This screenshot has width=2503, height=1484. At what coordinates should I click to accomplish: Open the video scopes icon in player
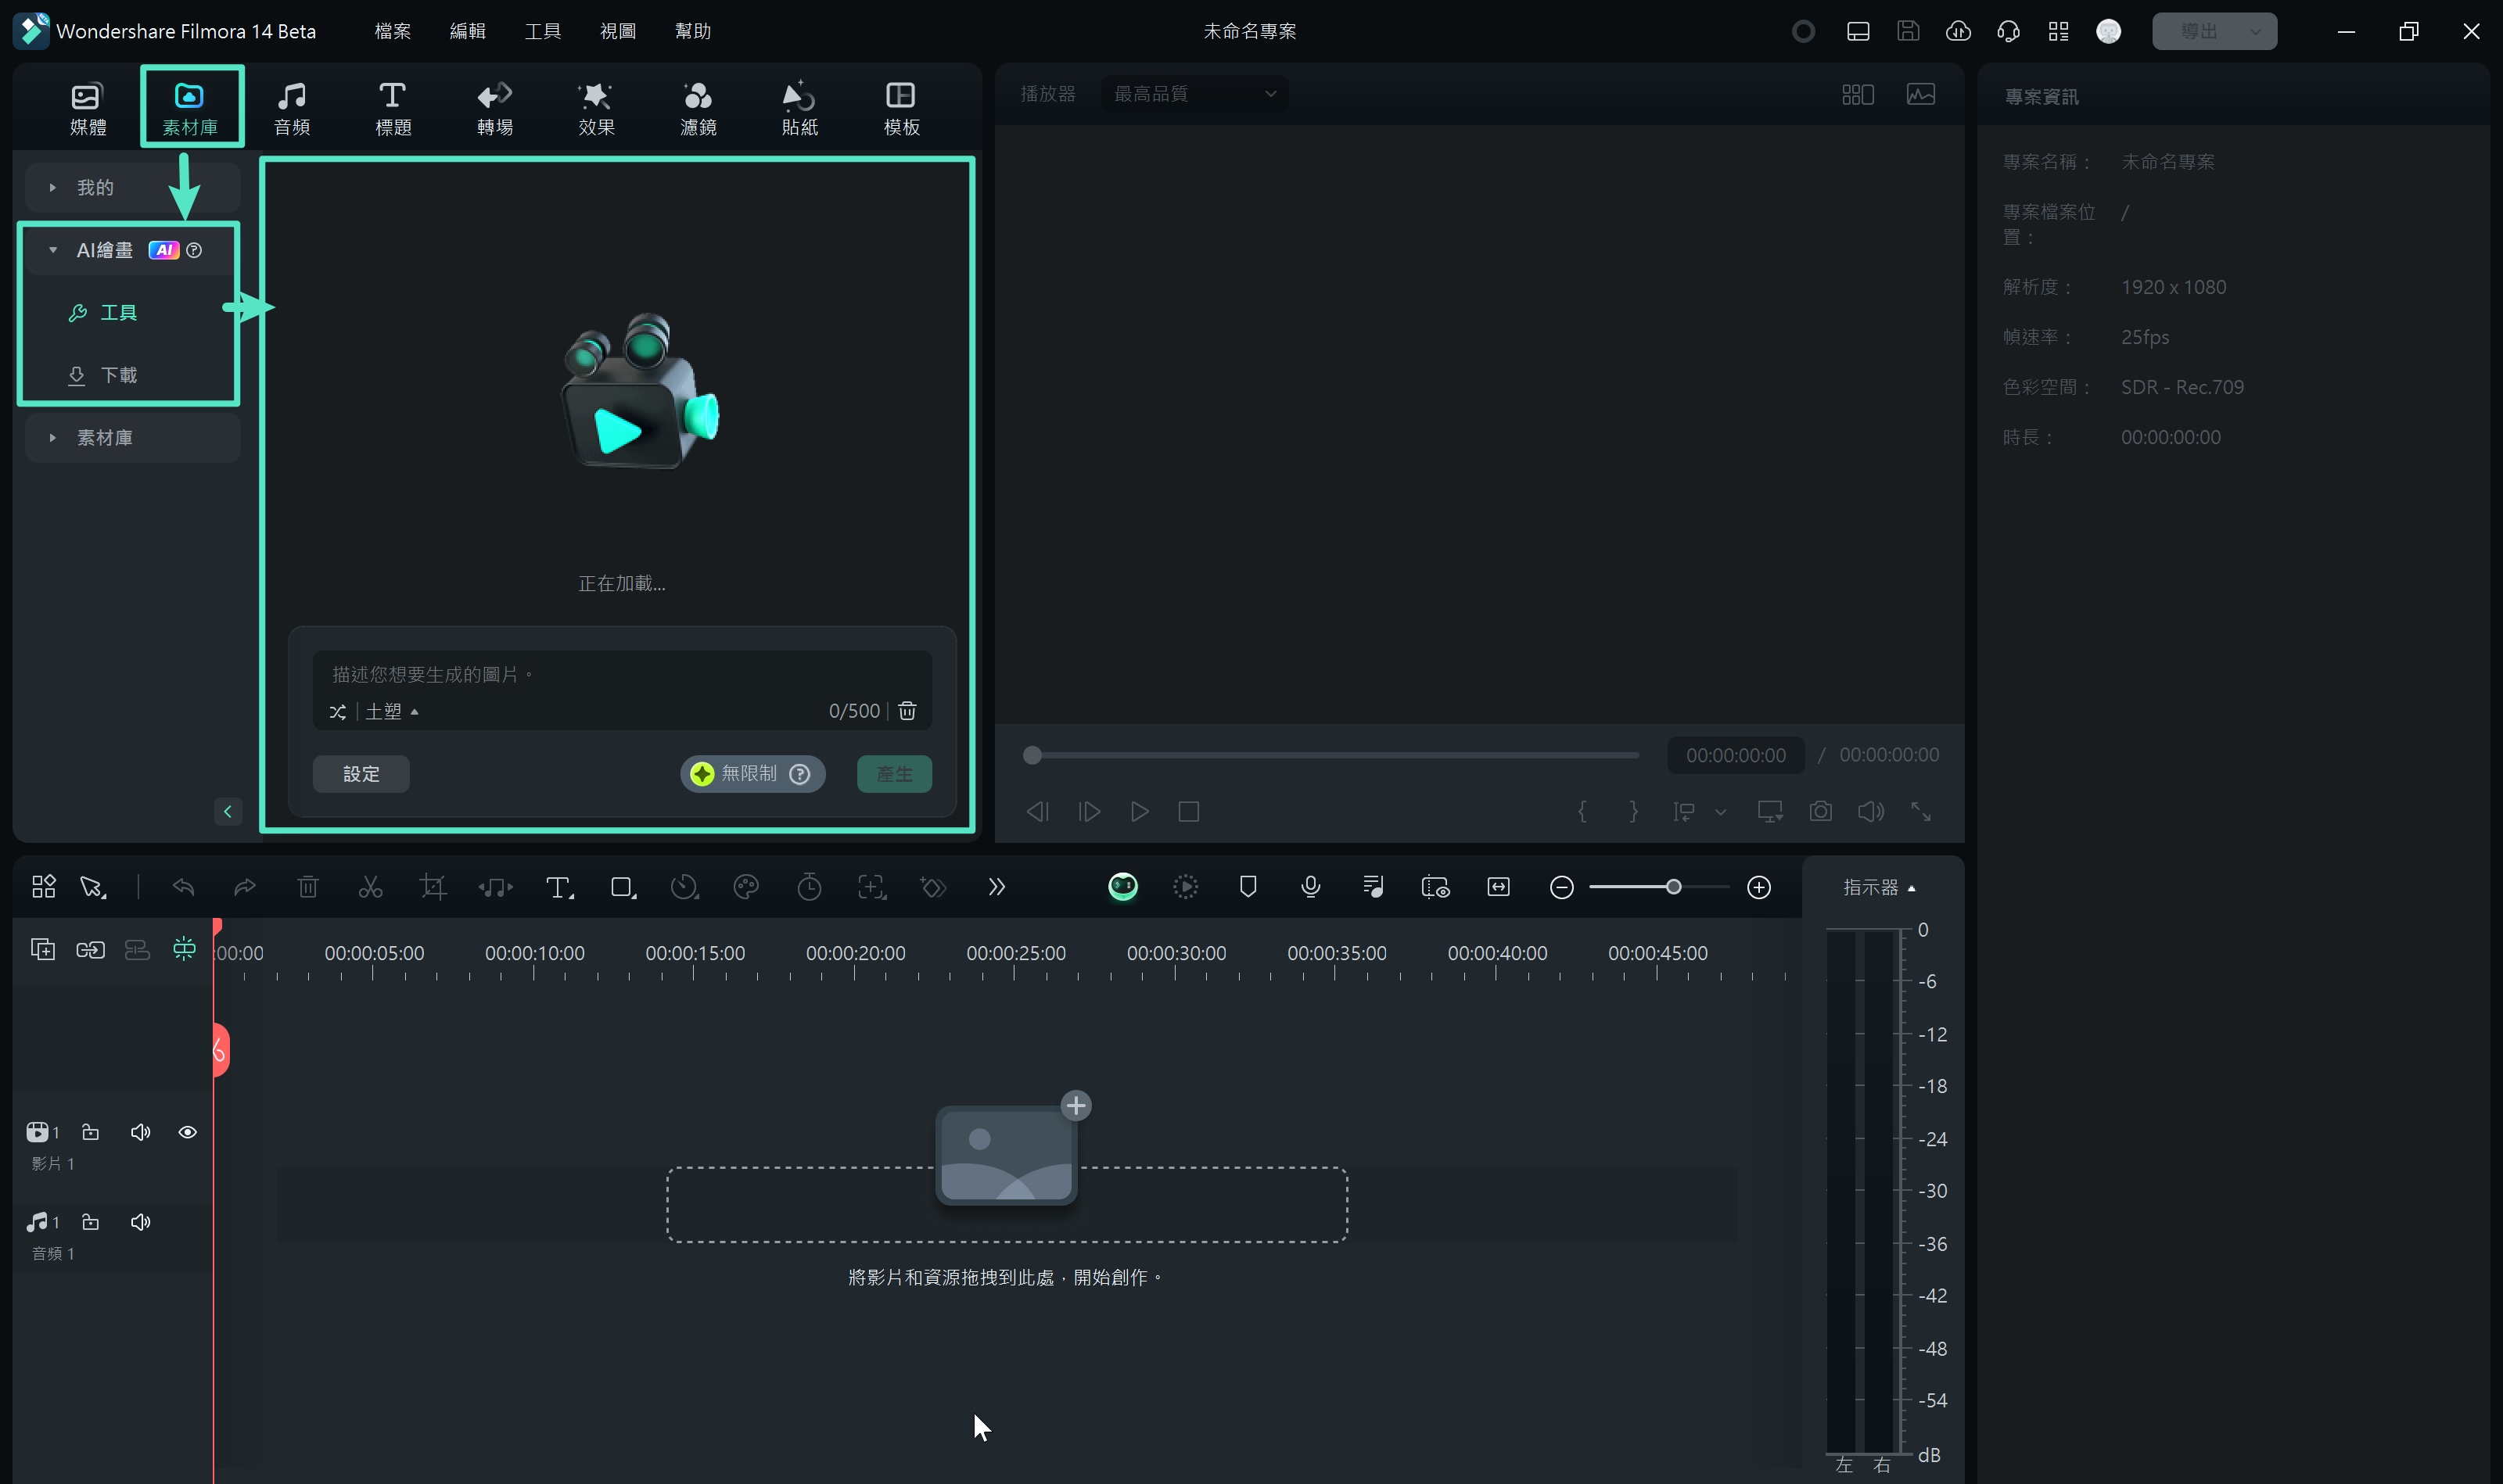coord(1921,94)
